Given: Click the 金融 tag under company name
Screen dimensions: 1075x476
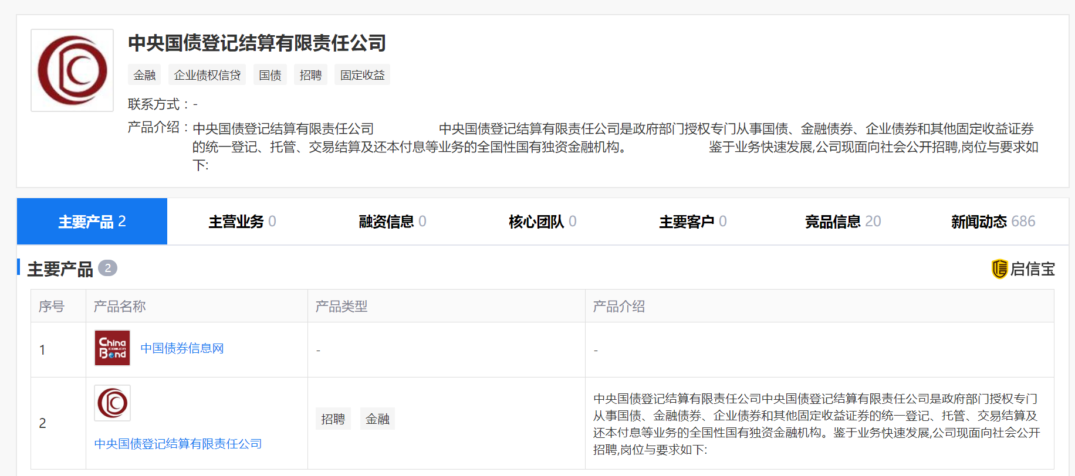Looking at the screenshot, I should 144,75.
